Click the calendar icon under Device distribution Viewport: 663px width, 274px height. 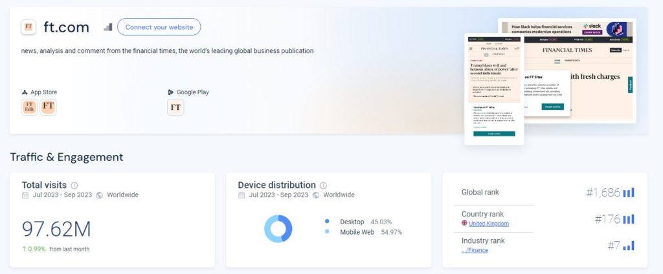point(242,195)
